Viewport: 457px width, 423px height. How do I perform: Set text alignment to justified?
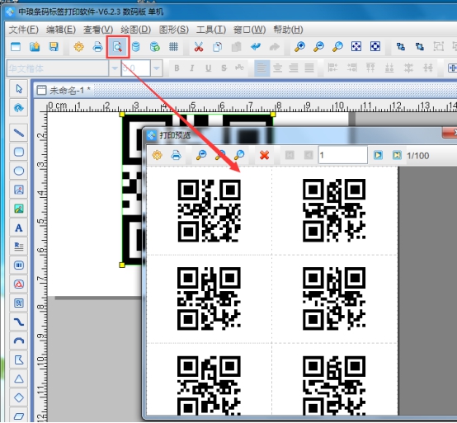309,68
